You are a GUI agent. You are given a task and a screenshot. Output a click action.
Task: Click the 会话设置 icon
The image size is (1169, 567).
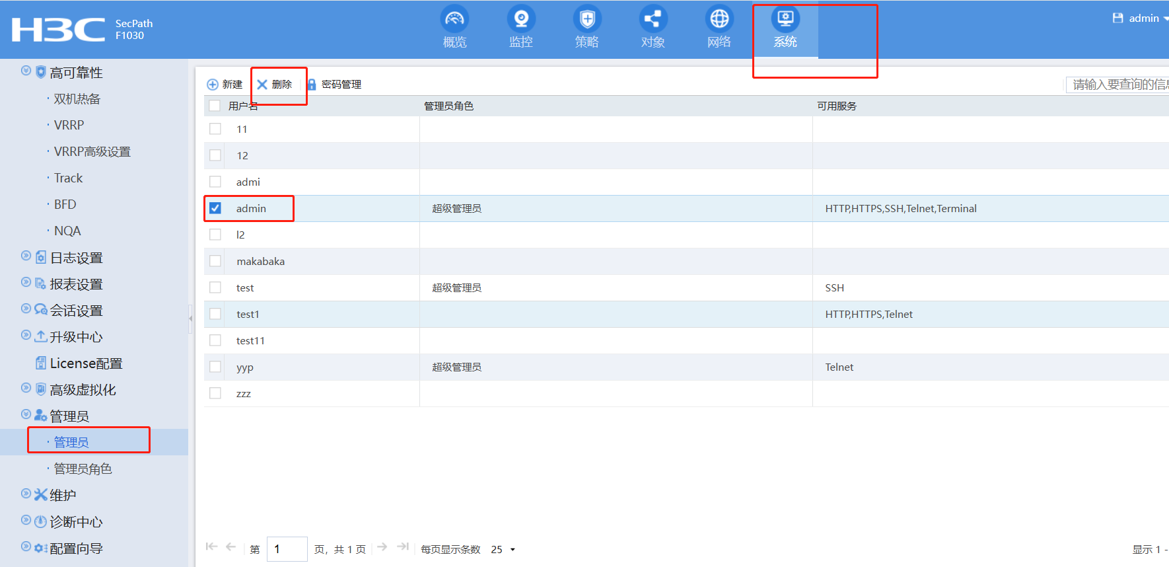pos(41,310)
